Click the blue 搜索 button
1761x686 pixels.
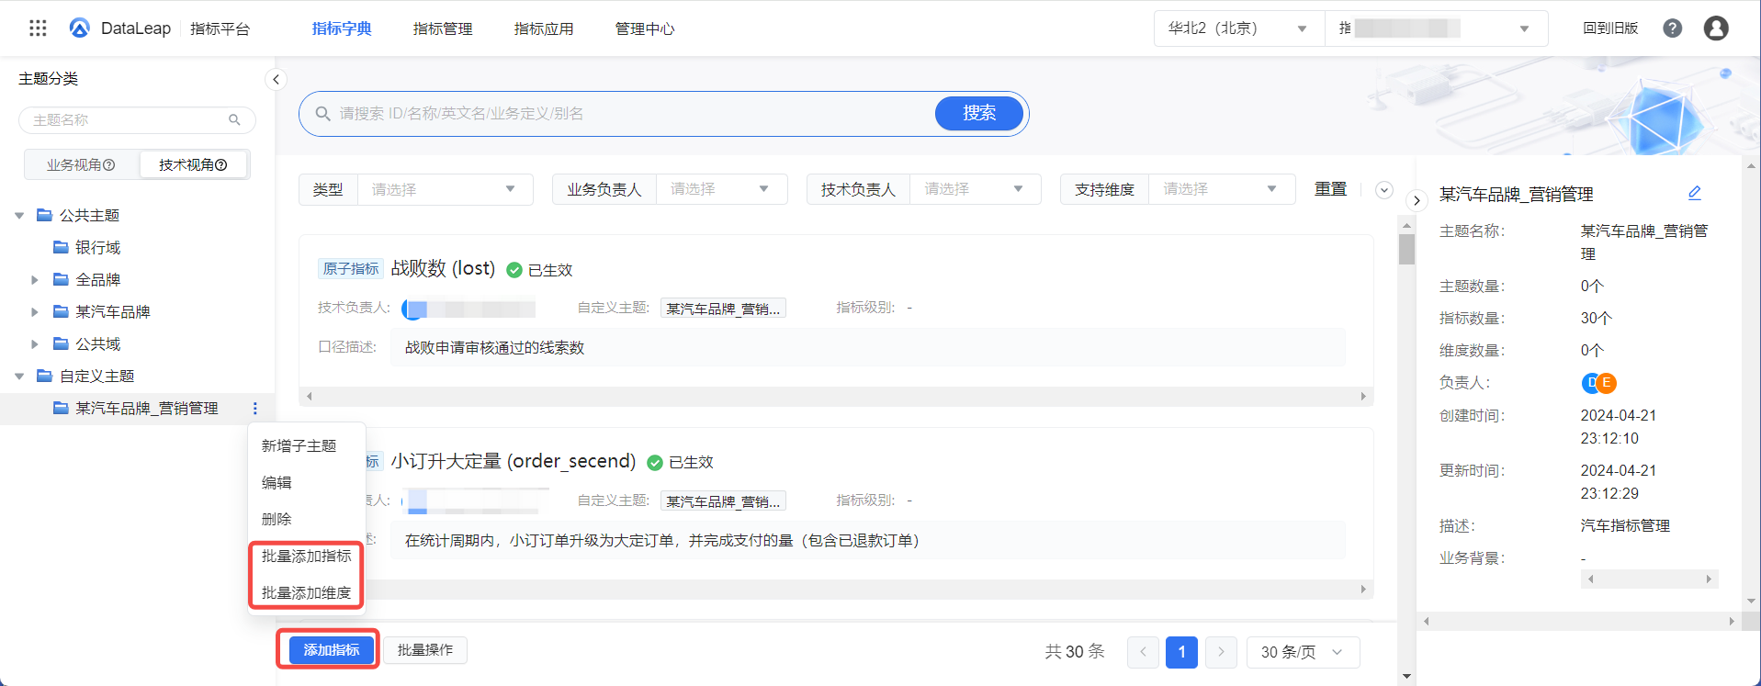pos(979,113)
